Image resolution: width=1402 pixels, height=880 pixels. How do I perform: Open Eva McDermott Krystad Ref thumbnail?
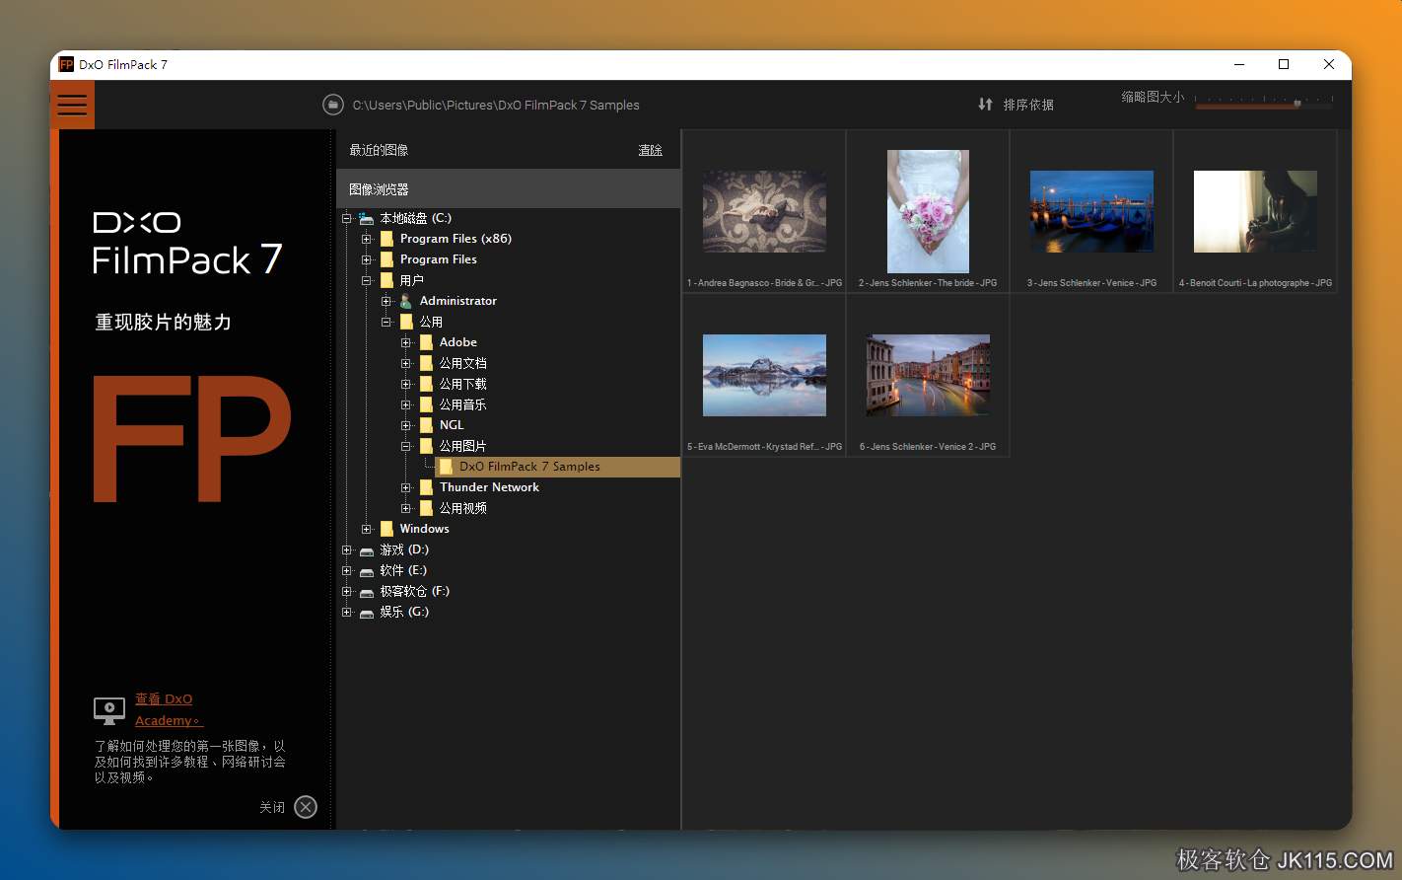(x=764, y=375)
